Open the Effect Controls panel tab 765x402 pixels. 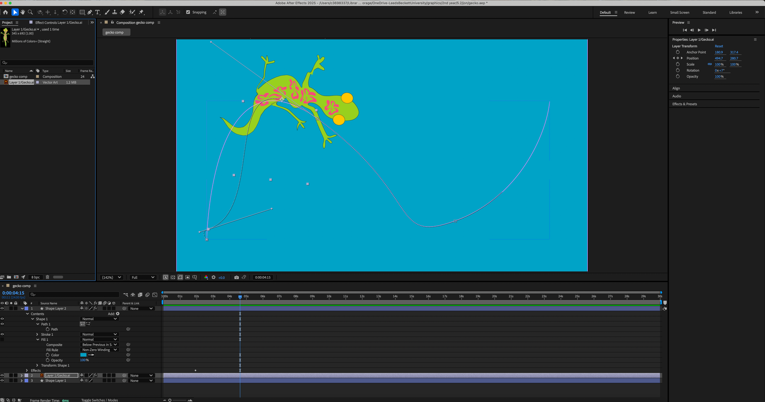(59, 23)
